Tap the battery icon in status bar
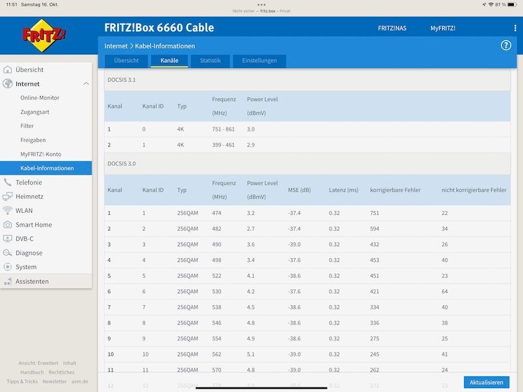This screenshot has width=523, height=392. click(512, 5)
